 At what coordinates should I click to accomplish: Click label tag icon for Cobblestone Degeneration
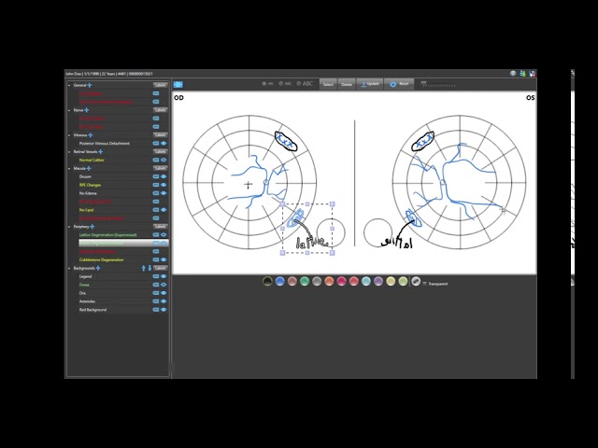click(156, 259)
